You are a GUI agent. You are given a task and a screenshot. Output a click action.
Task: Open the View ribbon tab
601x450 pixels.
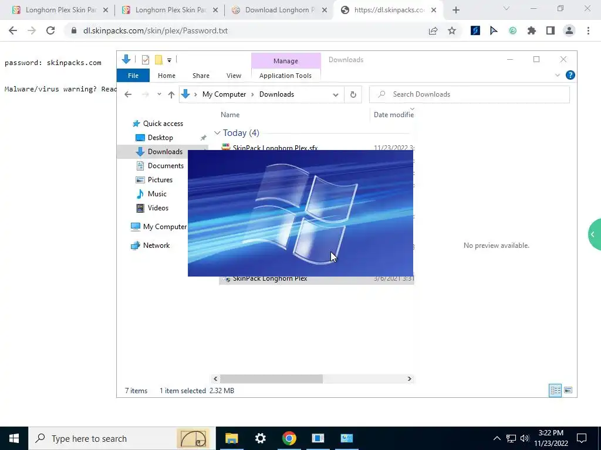coord(234,76)
